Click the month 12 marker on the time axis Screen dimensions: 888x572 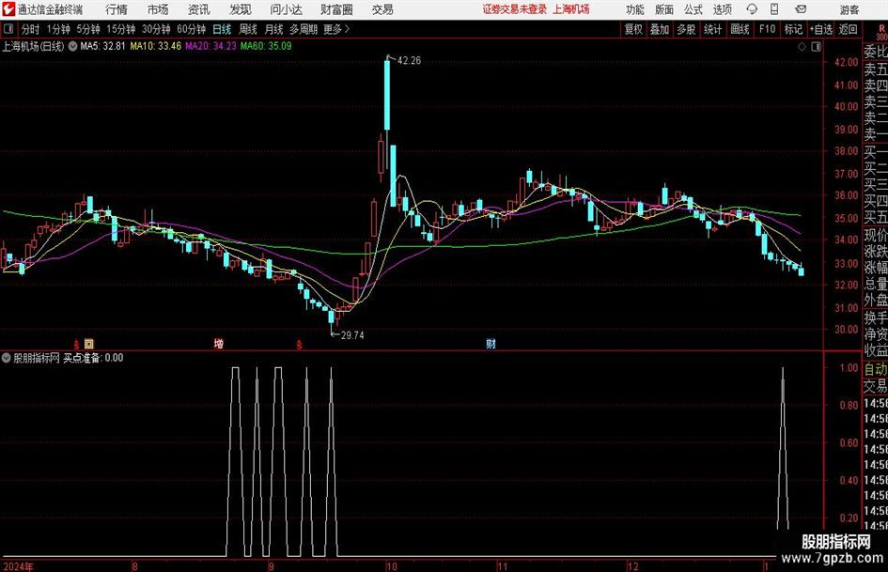pyautogui.click(x=632, y=566)
